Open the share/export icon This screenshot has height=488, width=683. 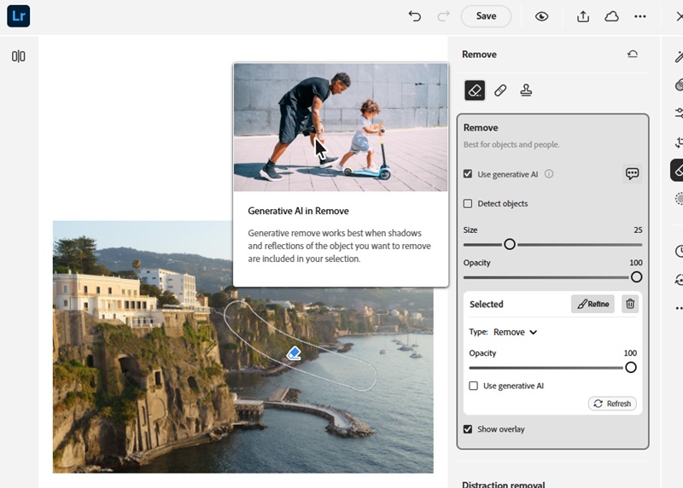[x=583, y=16]
